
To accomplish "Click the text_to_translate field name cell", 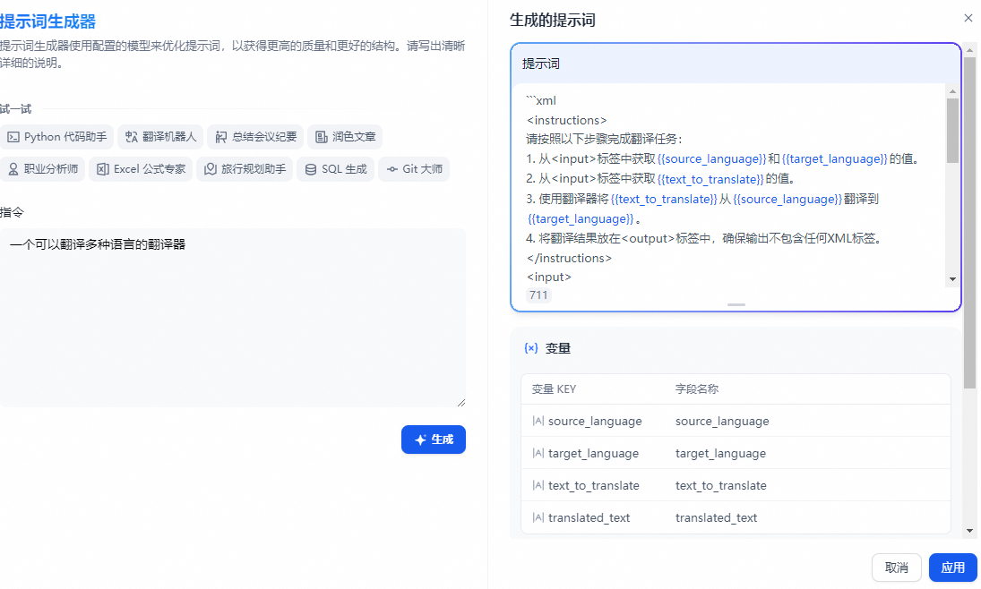I will (720, 486).
